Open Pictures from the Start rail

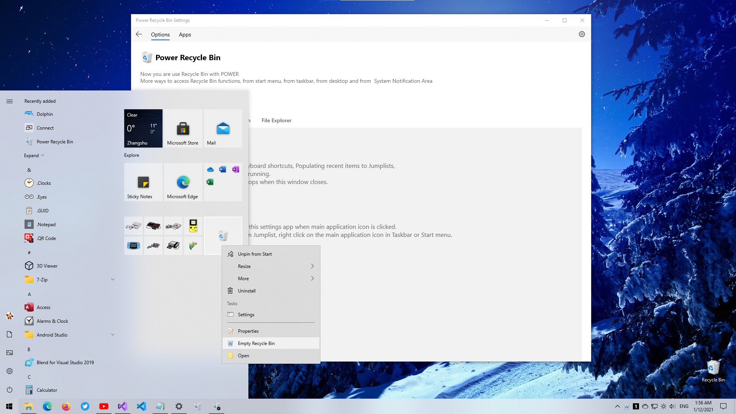(x=10, y=353)
